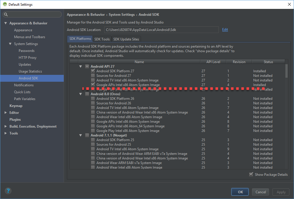Check Android SDK Platform 25
The width and height of the screenshot is (294, 199).
pos(93,140)
